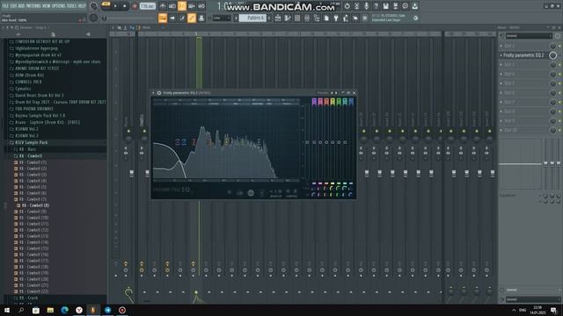Toggle the highlighted countdown before recording icon
This screenshot has height=316, width=563.
tap(182, 6)
